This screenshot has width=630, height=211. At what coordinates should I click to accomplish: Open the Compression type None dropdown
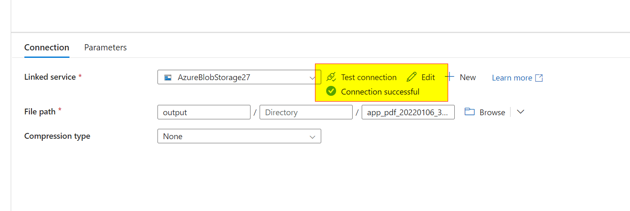(239, 136)
